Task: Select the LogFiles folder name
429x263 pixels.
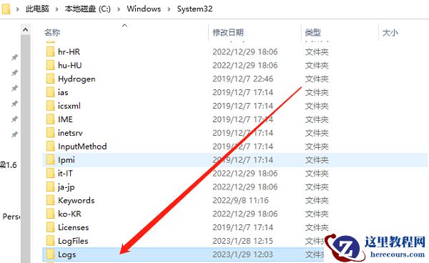Action: (x=73, y=241)
